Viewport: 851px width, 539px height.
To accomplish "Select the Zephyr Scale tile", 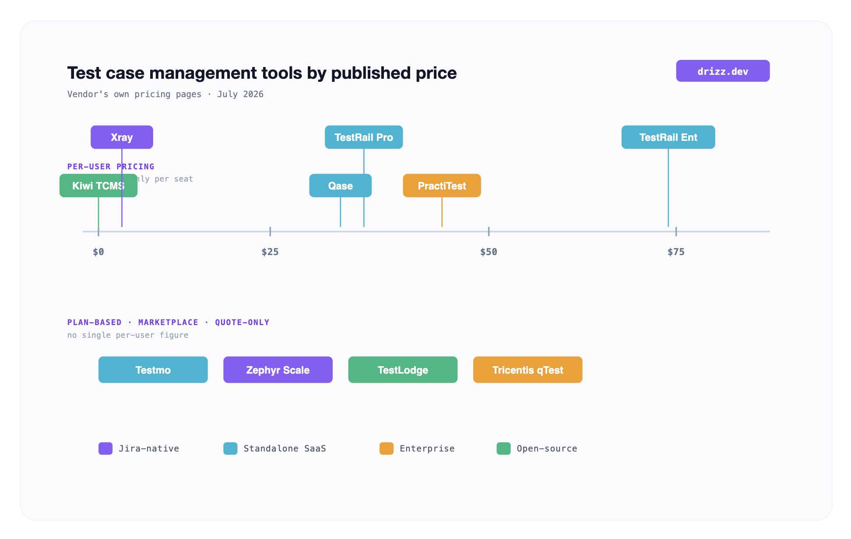I will coord(278,370).
